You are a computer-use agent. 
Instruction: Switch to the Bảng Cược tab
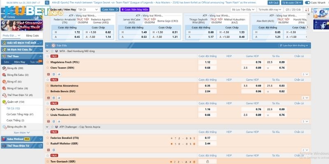(x=32, y=36)
